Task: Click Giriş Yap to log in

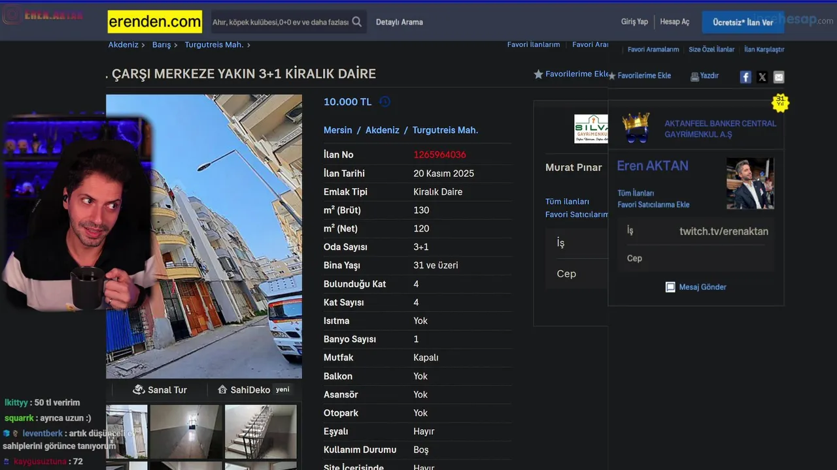Action: (634, 22)
